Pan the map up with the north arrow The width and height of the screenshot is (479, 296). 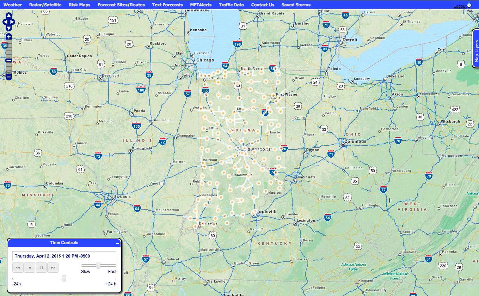pos(9,16)
